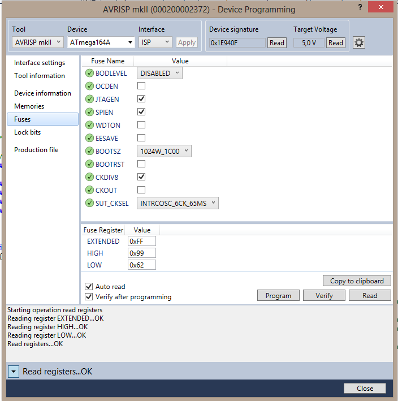Click log line Reading register HIGH...OK
The image size is (398, 401).
click(x=47, y=326)
